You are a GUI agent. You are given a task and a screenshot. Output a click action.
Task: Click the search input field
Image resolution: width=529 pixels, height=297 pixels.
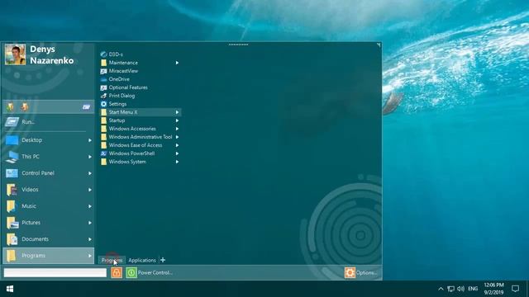click(55, 273)
